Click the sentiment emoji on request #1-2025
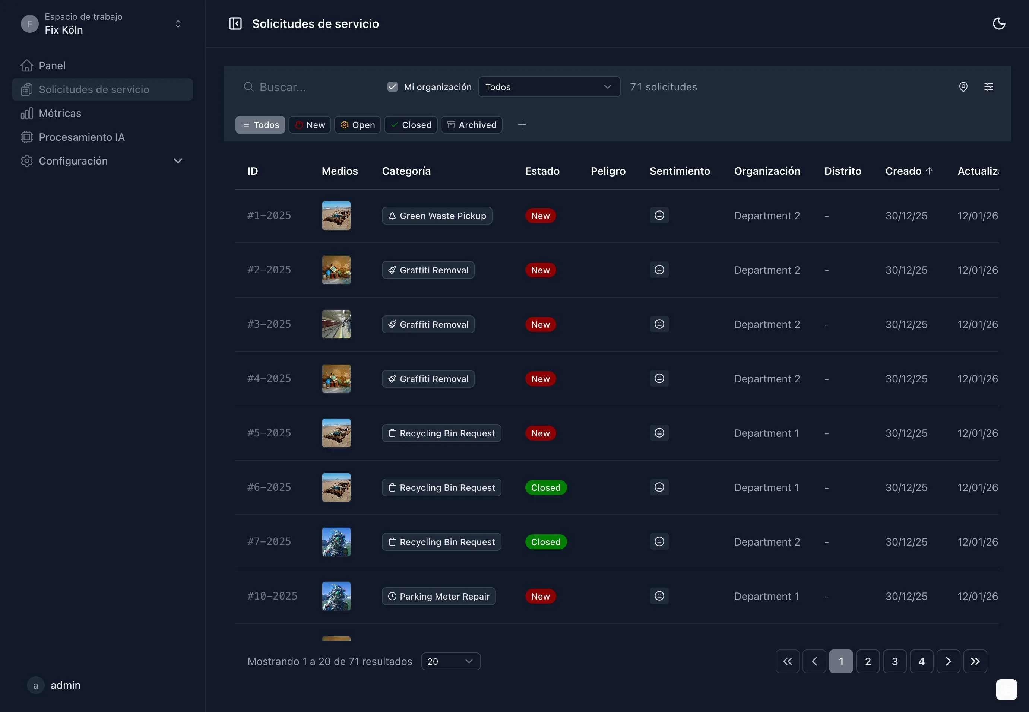1029x712 pixels. (659, 216)
